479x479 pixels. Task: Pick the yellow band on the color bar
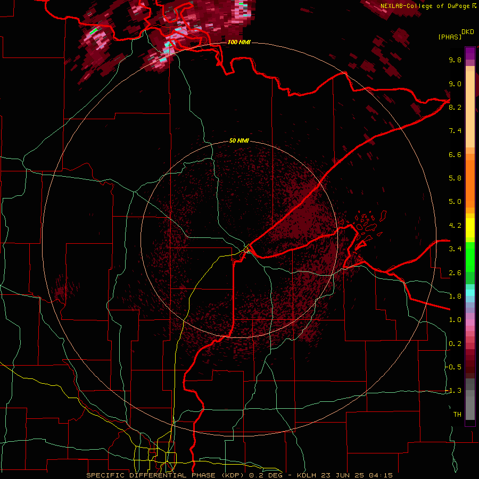470,228
